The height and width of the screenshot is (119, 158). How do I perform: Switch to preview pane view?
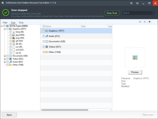(150, 22)
